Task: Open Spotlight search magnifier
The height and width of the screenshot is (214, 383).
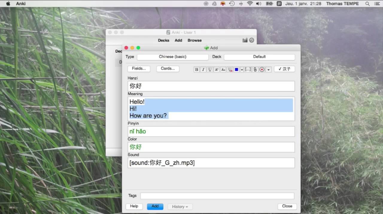Action: (x=367, y=4)
